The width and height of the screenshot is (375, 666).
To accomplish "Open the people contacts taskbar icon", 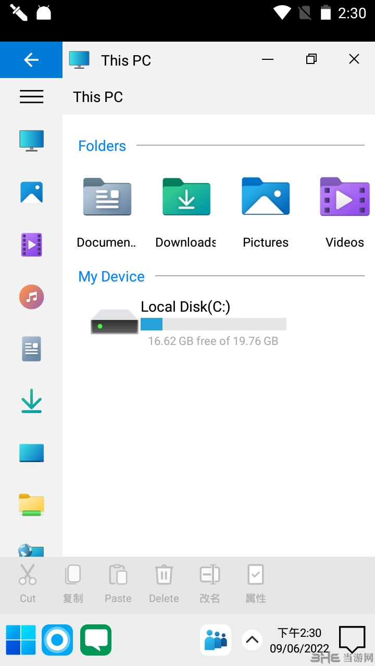I will [216, 640].
